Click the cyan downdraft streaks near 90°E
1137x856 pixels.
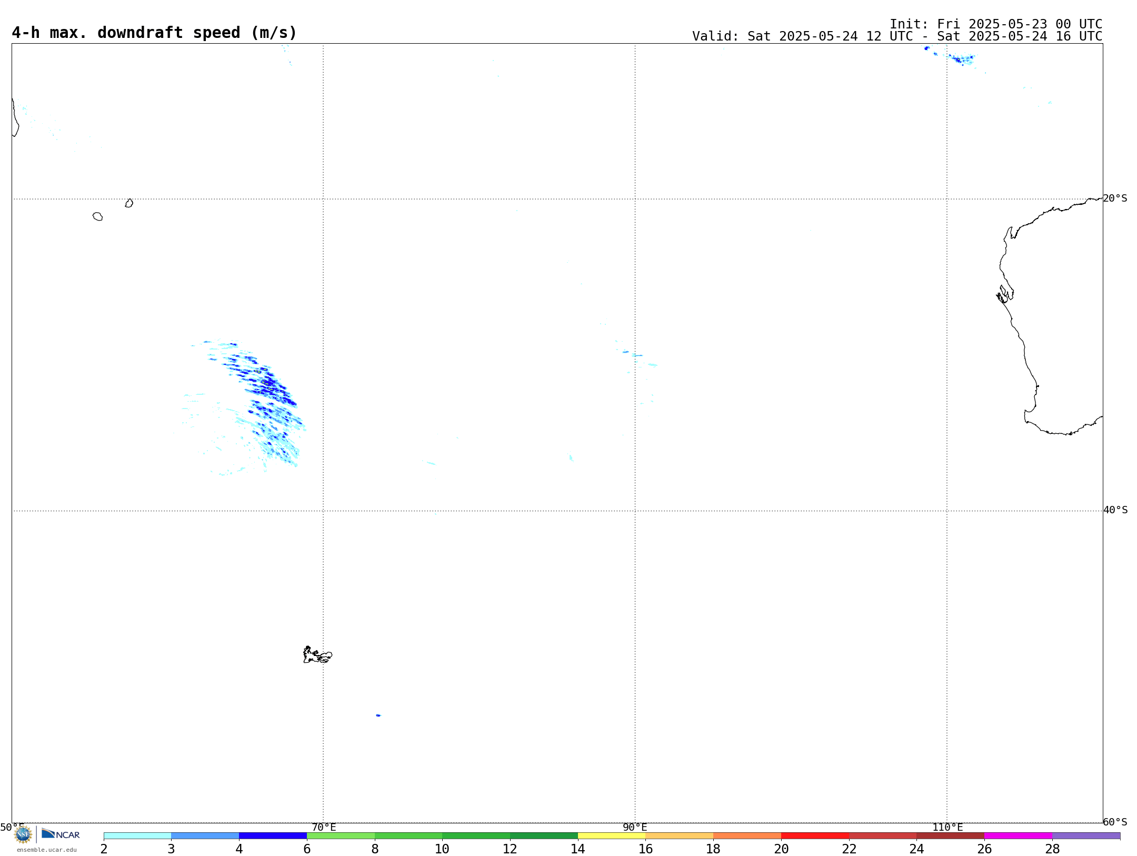tap(638, 358)
